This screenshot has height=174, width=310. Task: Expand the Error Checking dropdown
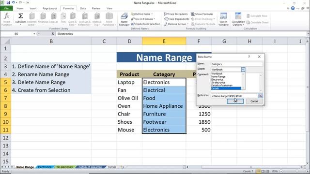(x=214, y=19)
